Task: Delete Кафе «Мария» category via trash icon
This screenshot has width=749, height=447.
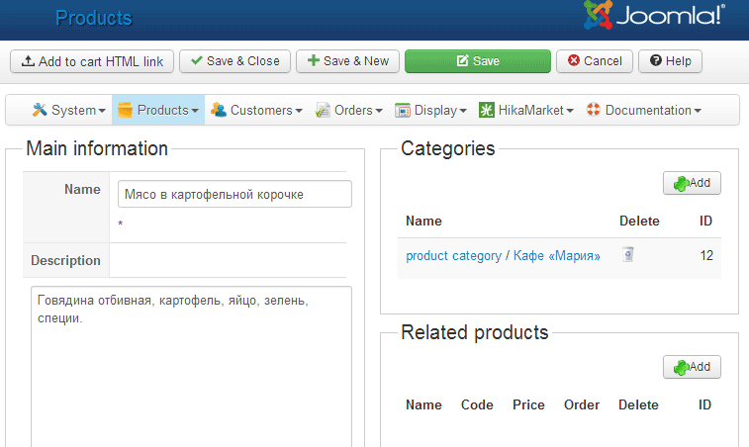Action: pyautogui.click(x=628, y=254)
